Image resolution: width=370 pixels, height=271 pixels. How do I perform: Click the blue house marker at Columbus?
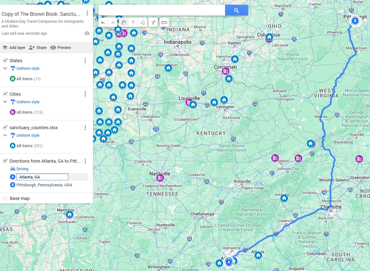coord(269,37)
